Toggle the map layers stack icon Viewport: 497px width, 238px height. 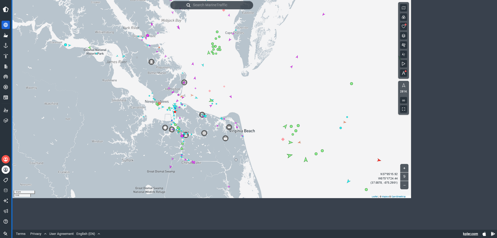(404, 36)
